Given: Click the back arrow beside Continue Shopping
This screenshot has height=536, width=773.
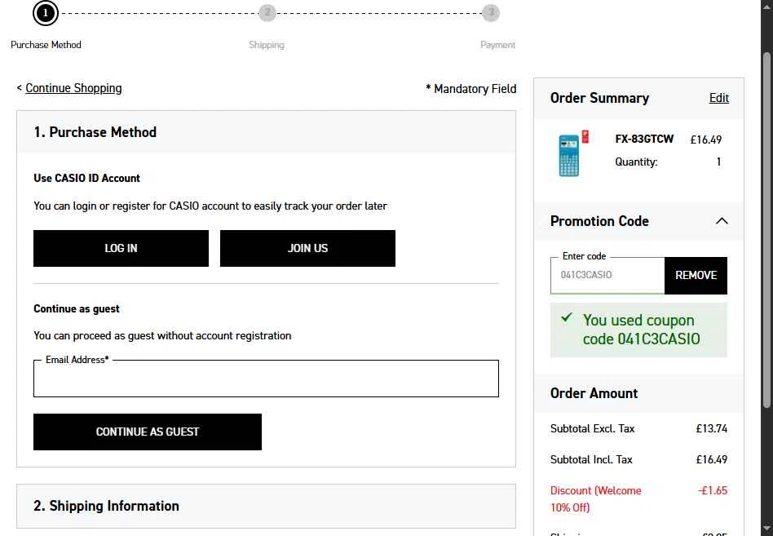Looking at the screenshot, I should tap(20, 88).
